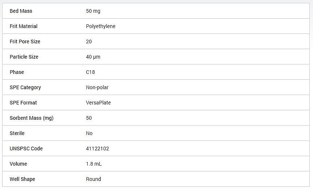313x190 pixels.
Task: Click the Phase row label
Action: pyautogui.click(x=17, y=72)
